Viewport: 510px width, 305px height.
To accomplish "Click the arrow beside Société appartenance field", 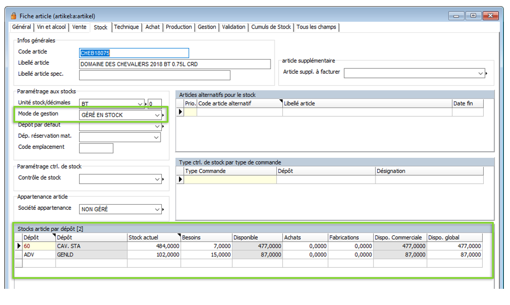I will pos(163,210).
